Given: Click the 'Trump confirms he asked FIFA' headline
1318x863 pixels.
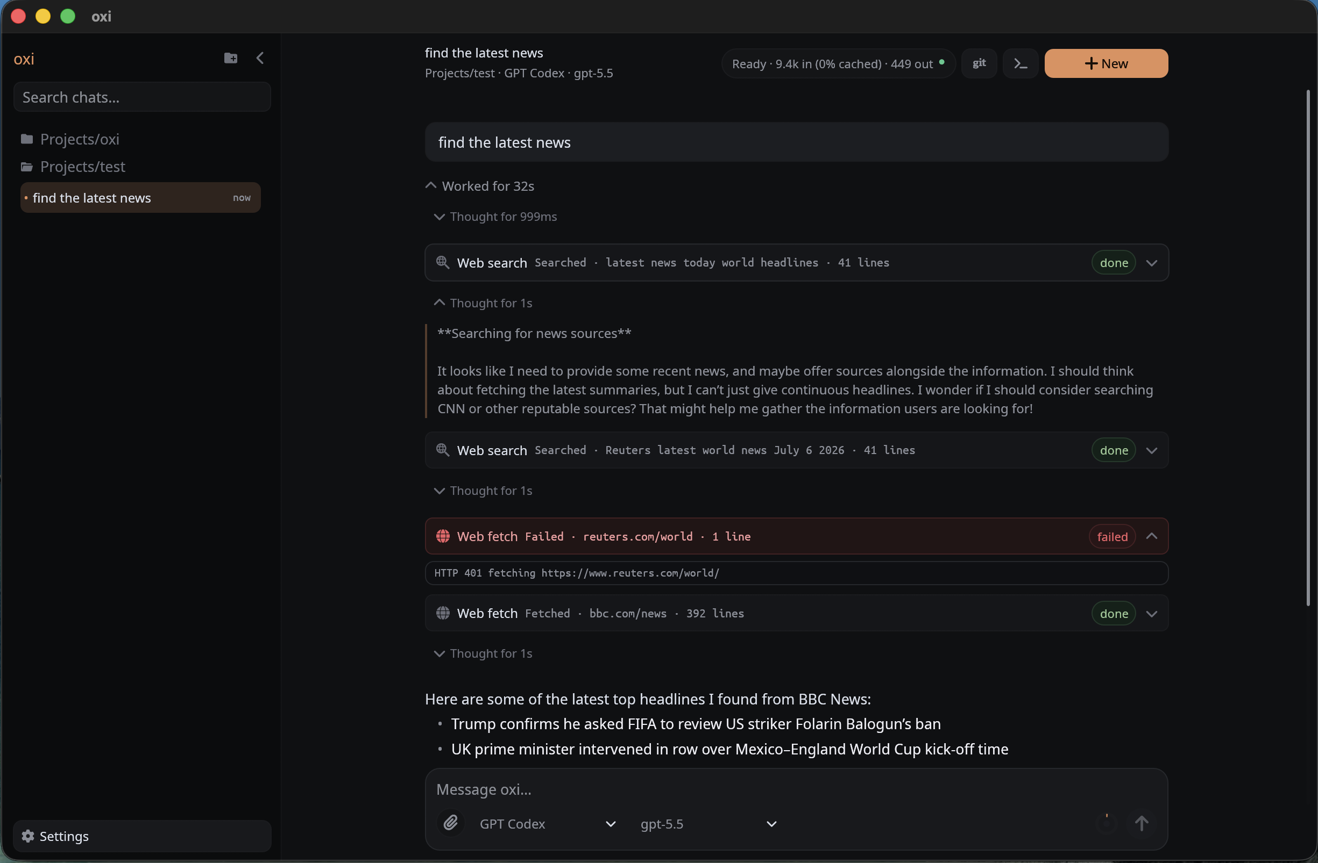Looking at the screenshot, I should point(696,724).
